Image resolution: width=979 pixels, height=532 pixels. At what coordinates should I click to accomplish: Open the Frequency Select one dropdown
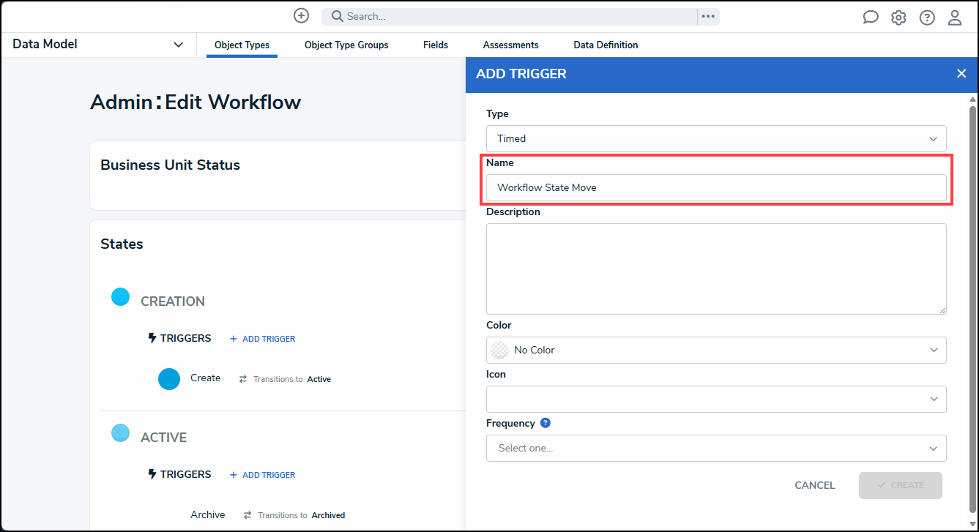click(716, 448)
